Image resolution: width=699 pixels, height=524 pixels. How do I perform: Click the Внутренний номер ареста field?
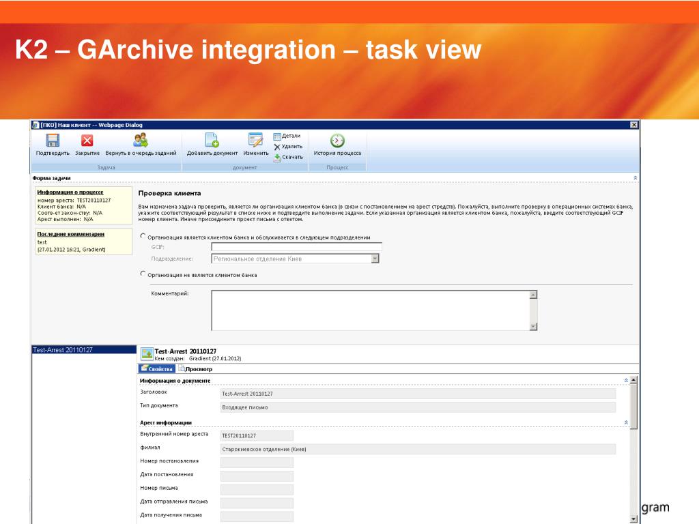pyautogui.click(x=257, y=435)
